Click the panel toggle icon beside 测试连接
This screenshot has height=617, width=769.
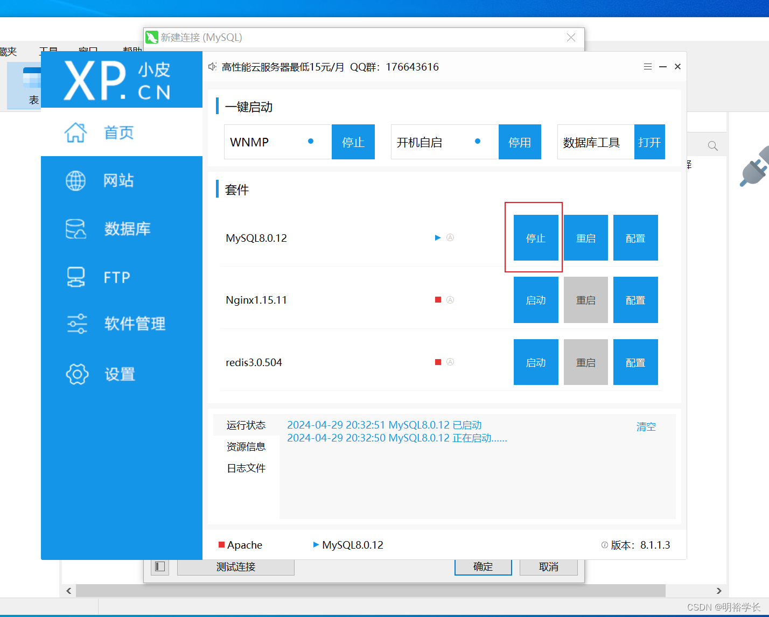click(160, 567)
